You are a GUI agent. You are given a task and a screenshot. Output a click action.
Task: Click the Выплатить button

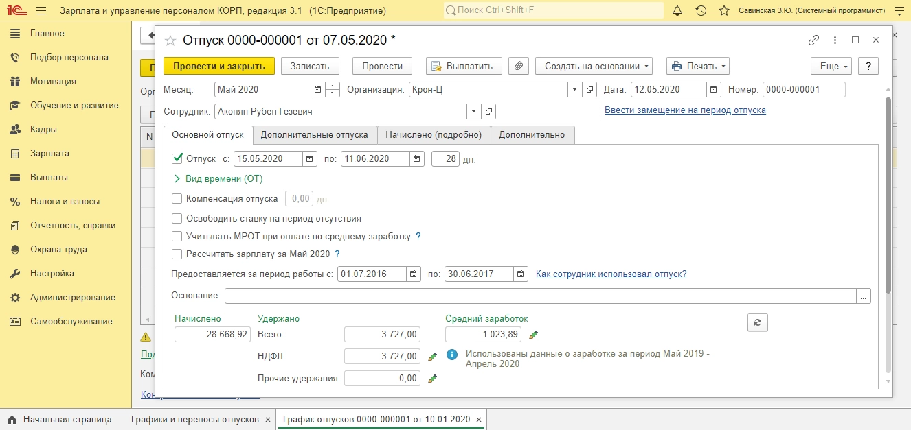point(464,66)
